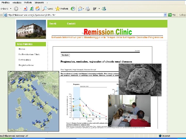The height and width of the screenshot is (139, 186).
Task: Click the Contatti navigation tab
Action: point(71,24)
